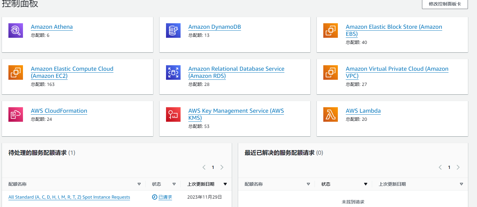Click the AWS CloudFormation service icon
The image size is (477, 207).
16,115
